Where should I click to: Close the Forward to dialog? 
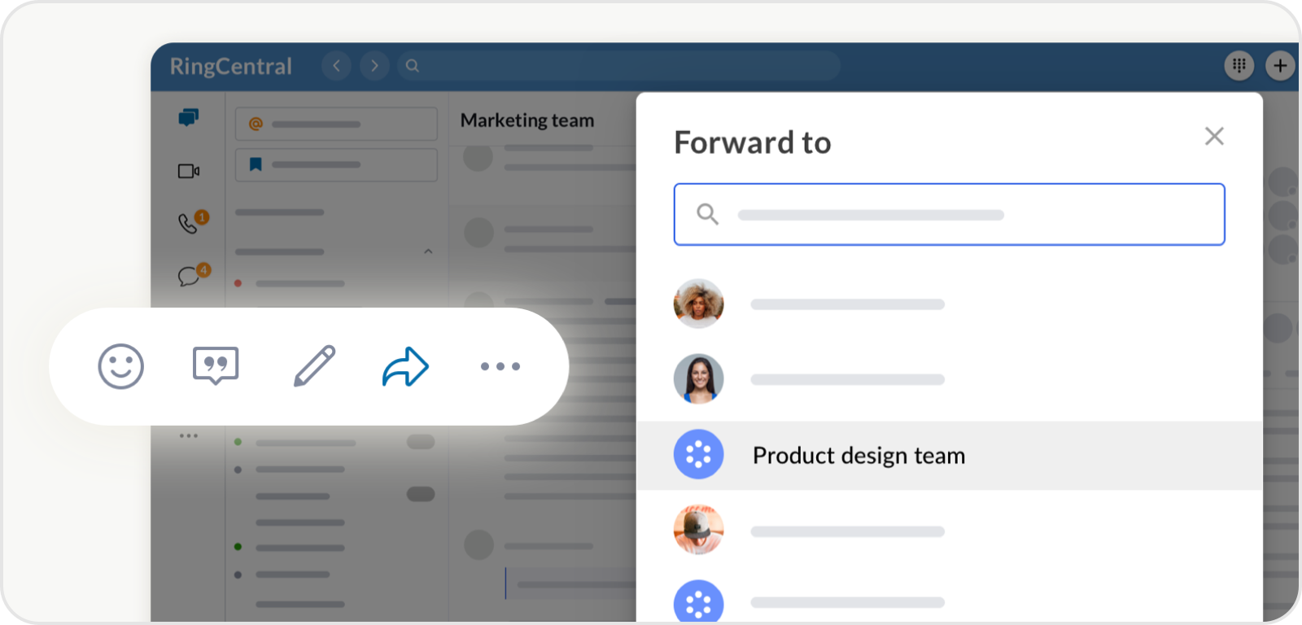1214,136
